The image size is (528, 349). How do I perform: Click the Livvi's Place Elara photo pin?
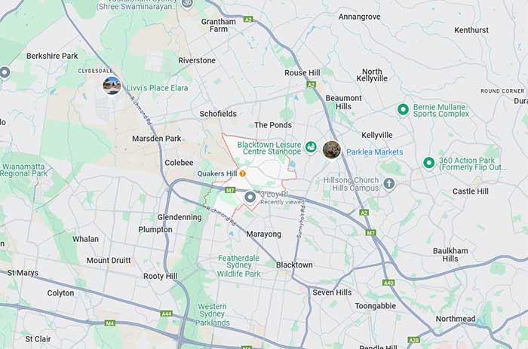pos(112,85)
